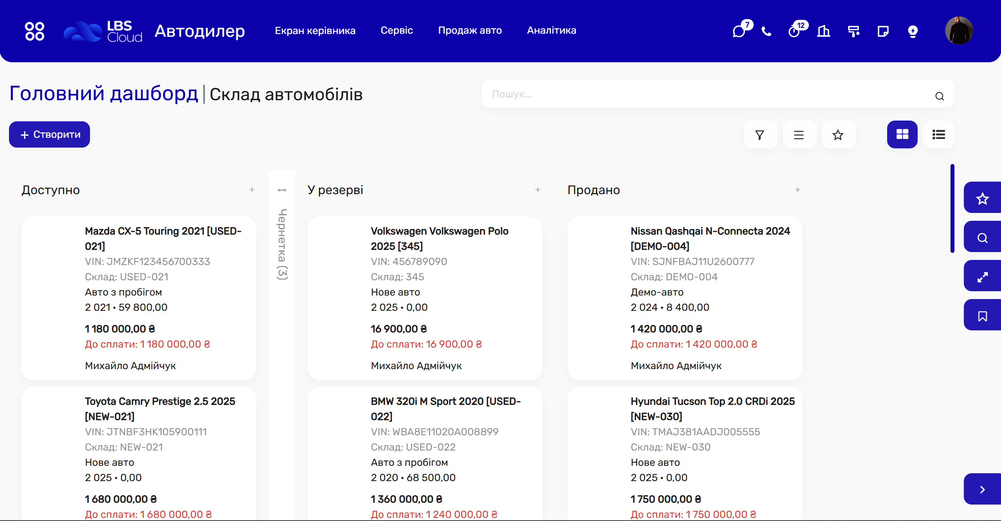
Task: Open the Toyota Camry Prestige 2.5 2025 card
Action: pos(139,454)
